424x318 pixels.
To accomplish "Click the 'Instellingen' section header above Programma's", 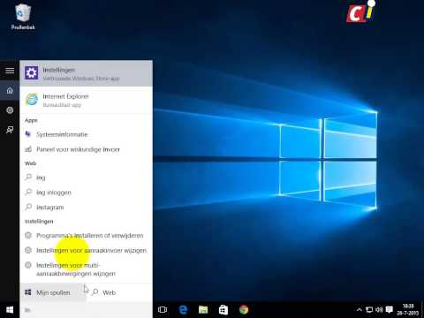I will click(x=39, y=222).
